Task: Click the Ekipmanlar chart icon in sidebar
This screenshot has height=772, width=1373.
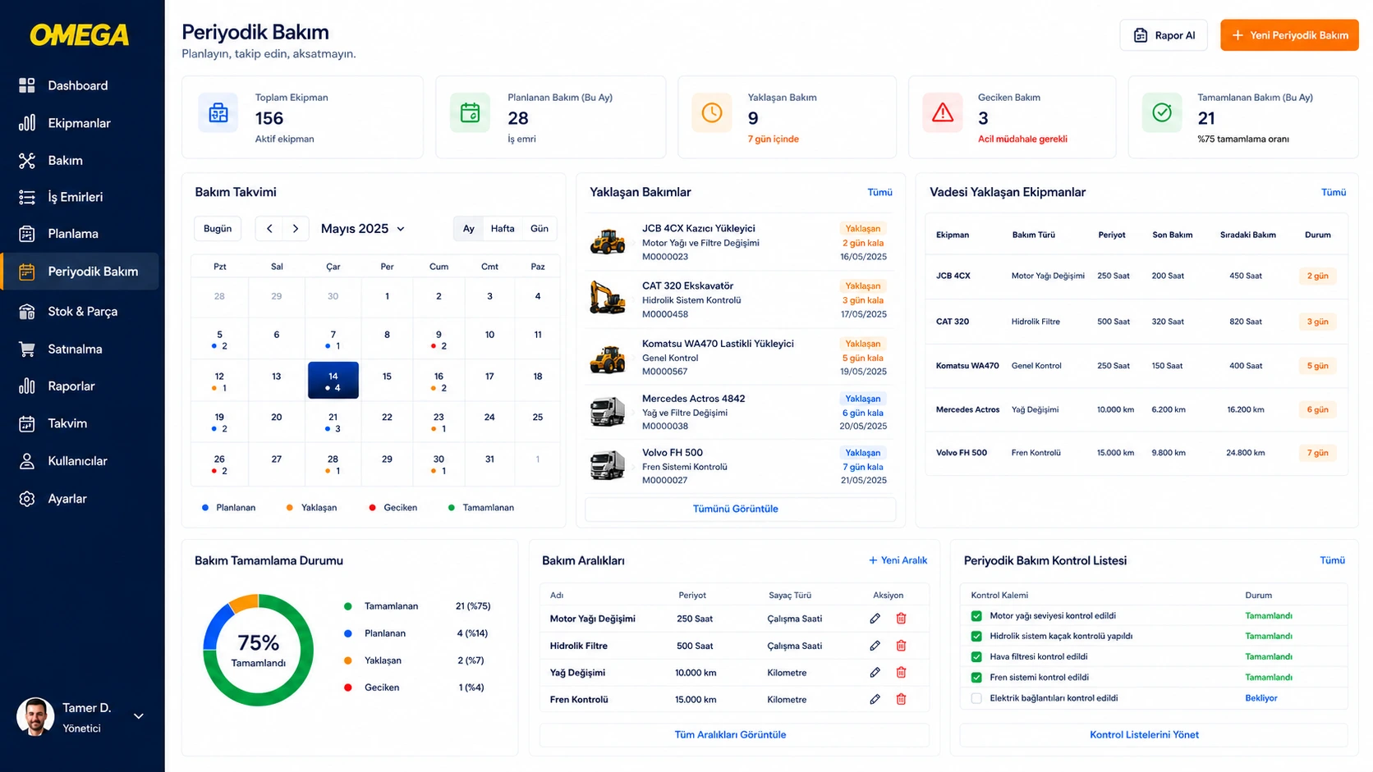Action: tap(27, 123)
